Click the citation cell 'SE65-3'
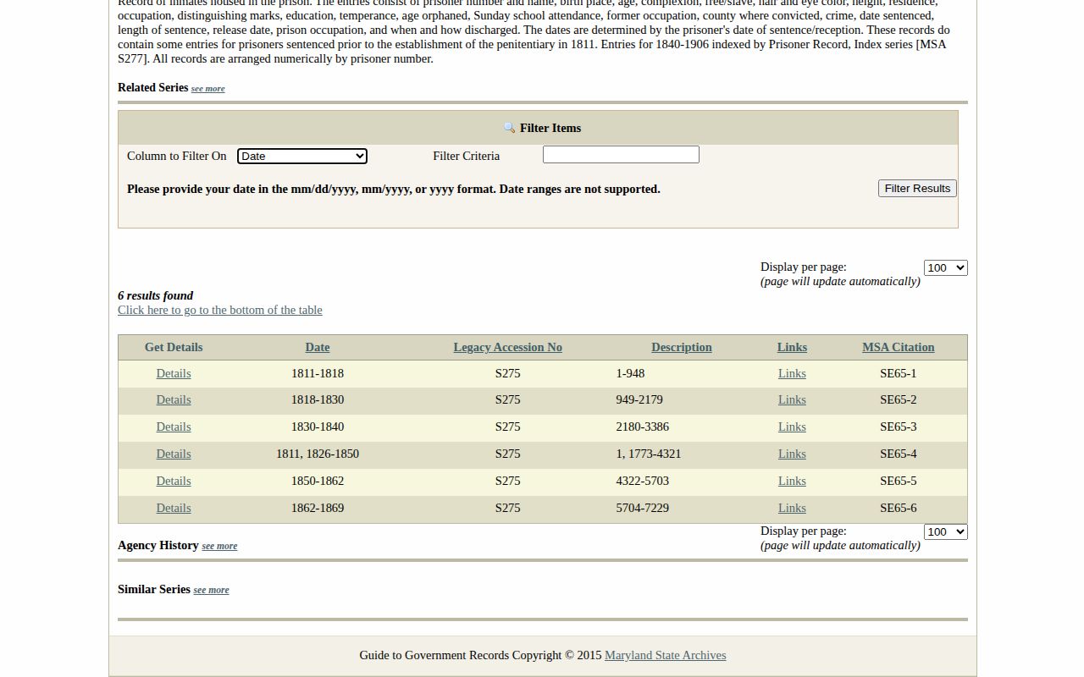The image size is (1084, 677). [899, 427]
